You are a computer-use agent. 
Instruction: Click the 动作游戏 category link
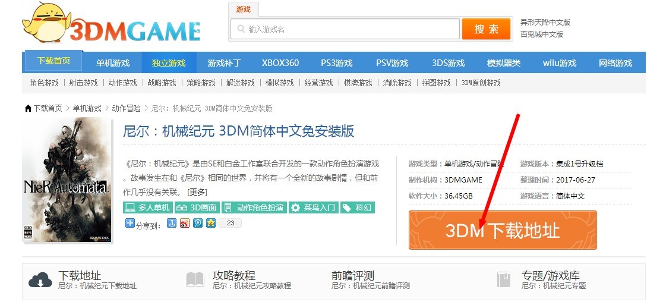click(x=123, y=83)
